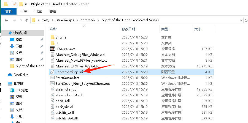Click the new folder quick access icon
This screenshot has width=248, height=123.
[21, 4]
